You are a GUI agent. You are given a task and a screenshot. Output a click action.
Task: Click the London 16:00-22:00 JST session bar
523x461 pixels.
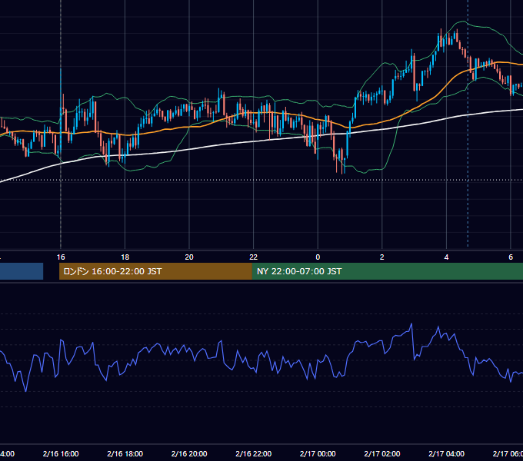tap(155, 271)
